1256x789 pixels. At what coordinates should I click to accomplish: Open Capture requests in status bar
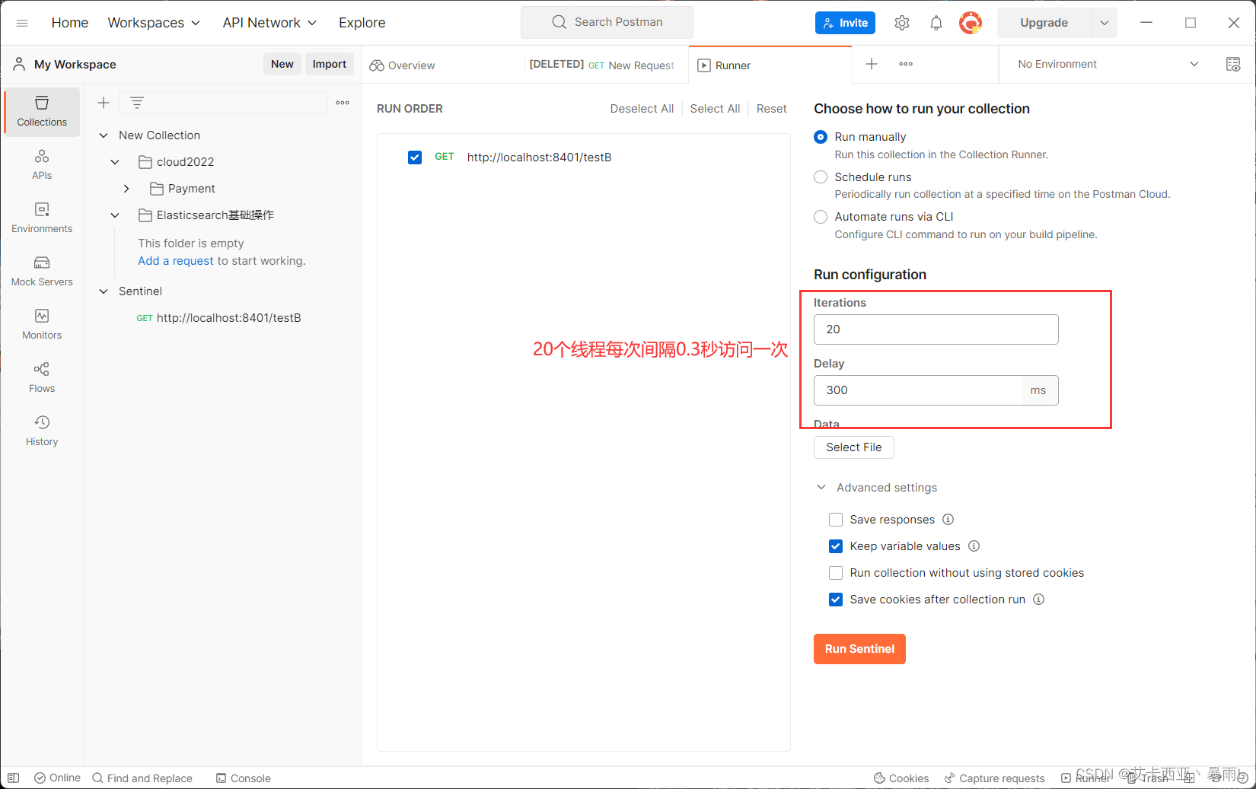[x=994, y=778]
